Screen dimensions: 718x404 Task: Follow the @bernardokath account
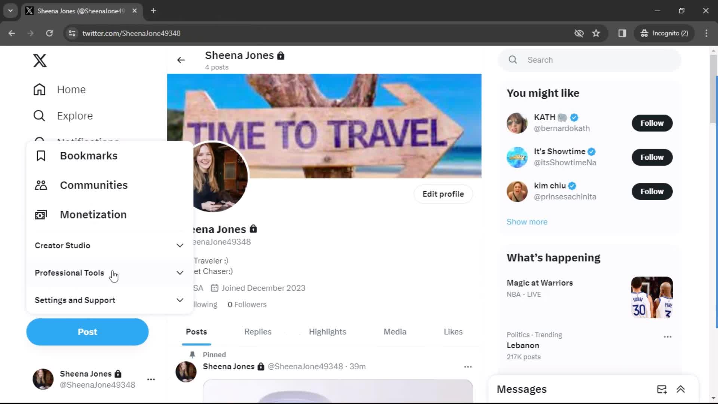point(652,123)
